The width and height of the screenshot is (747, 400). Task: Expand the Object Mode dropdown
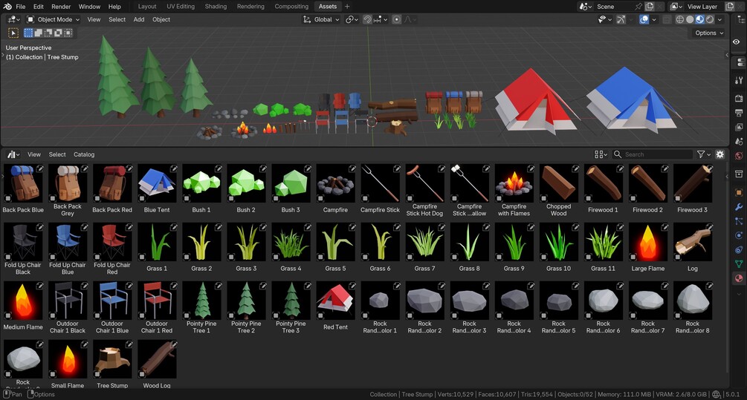tap(53, 19)
